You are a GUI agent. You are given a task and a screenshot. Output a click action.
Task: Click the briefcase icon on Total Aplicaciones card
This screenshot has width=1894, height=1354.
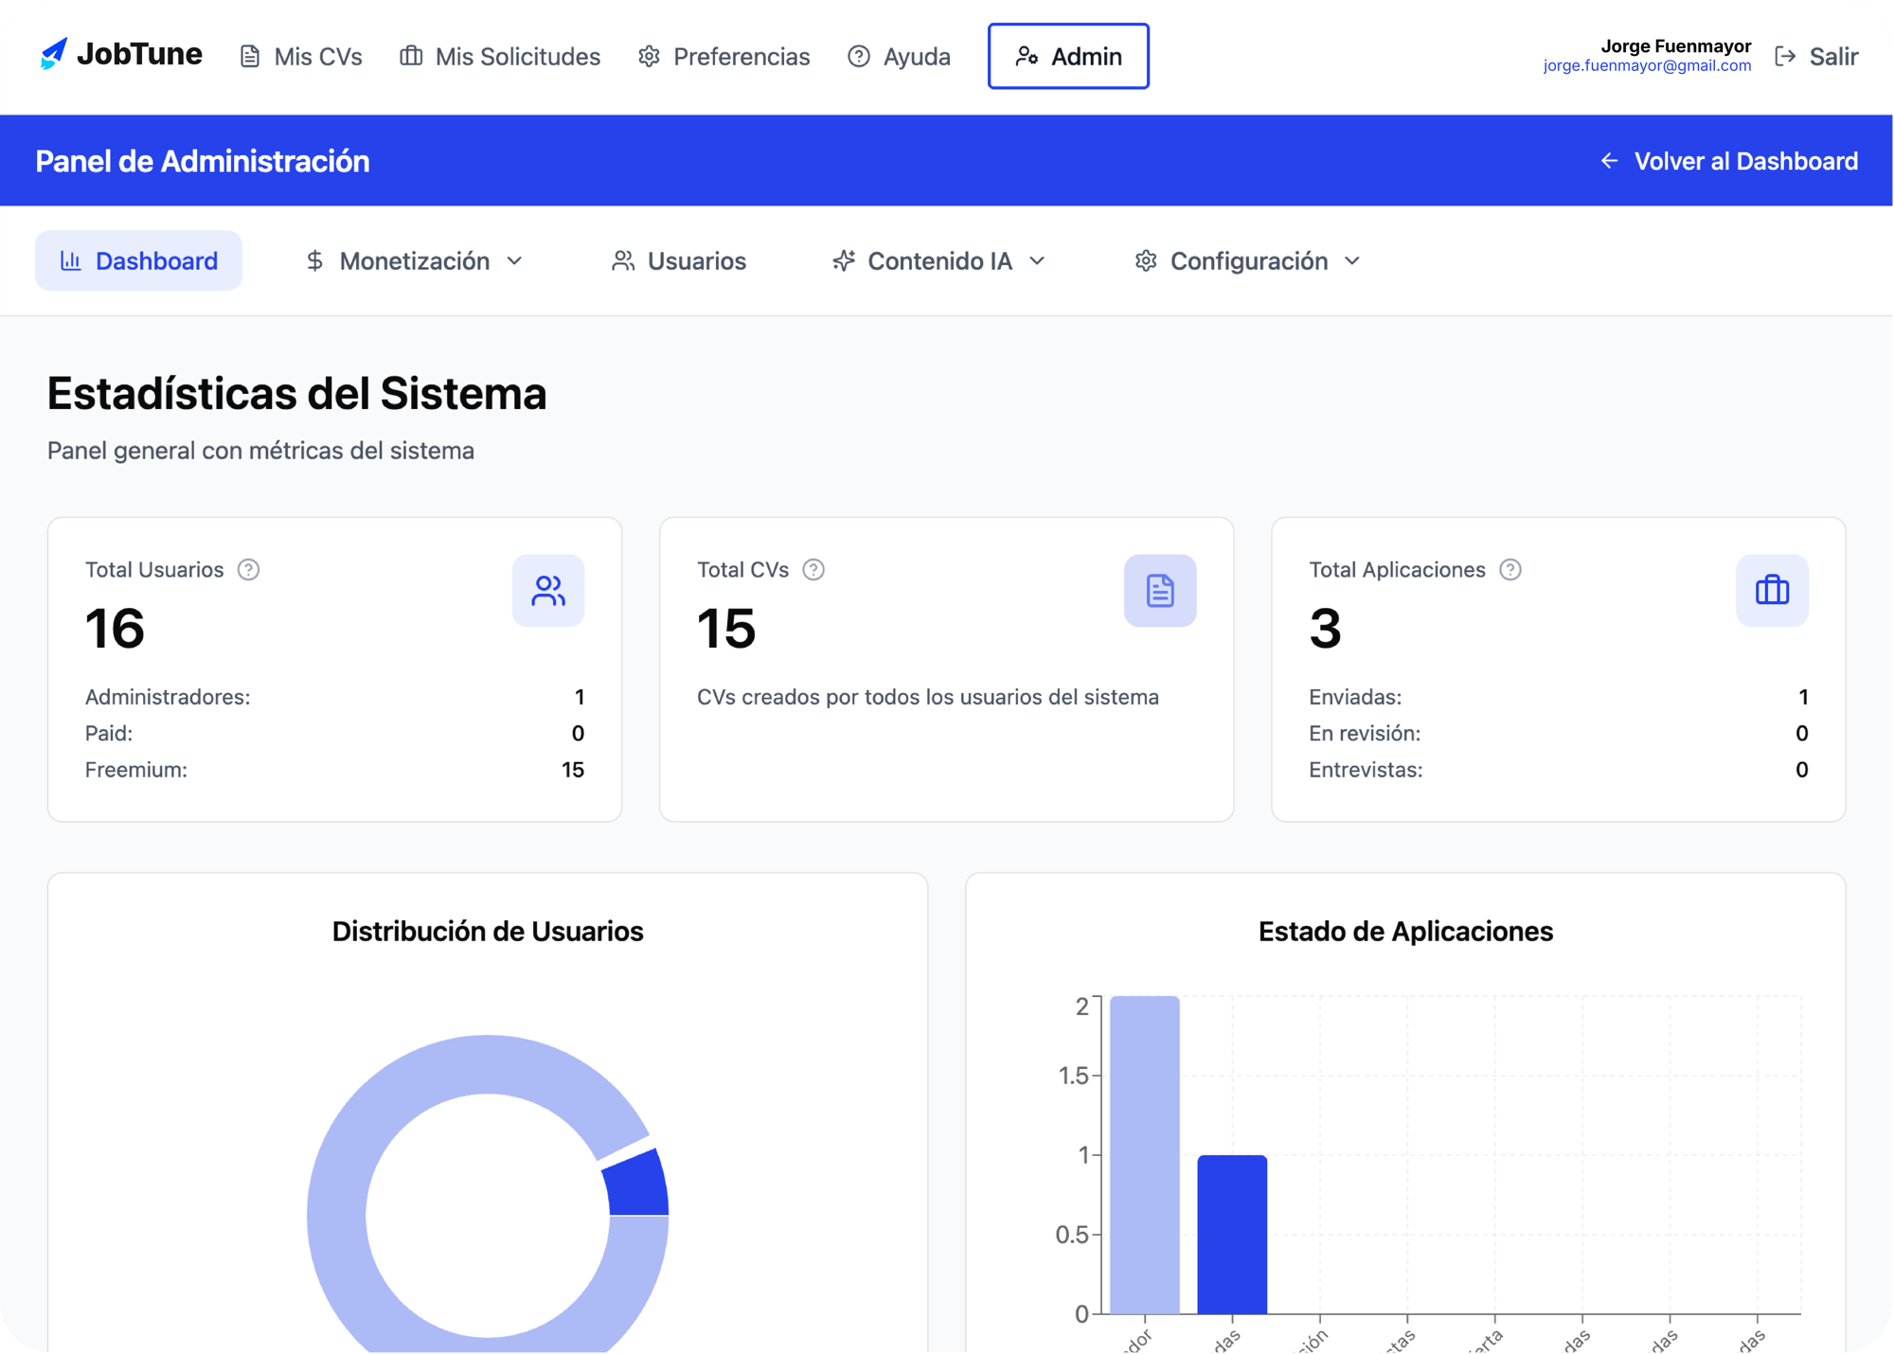pyautogui.click(x=1772, y=591)
